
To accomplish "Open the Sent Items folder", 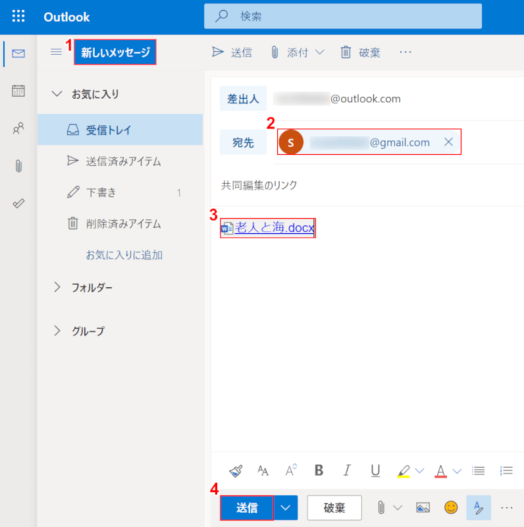I will click(123, 161).
